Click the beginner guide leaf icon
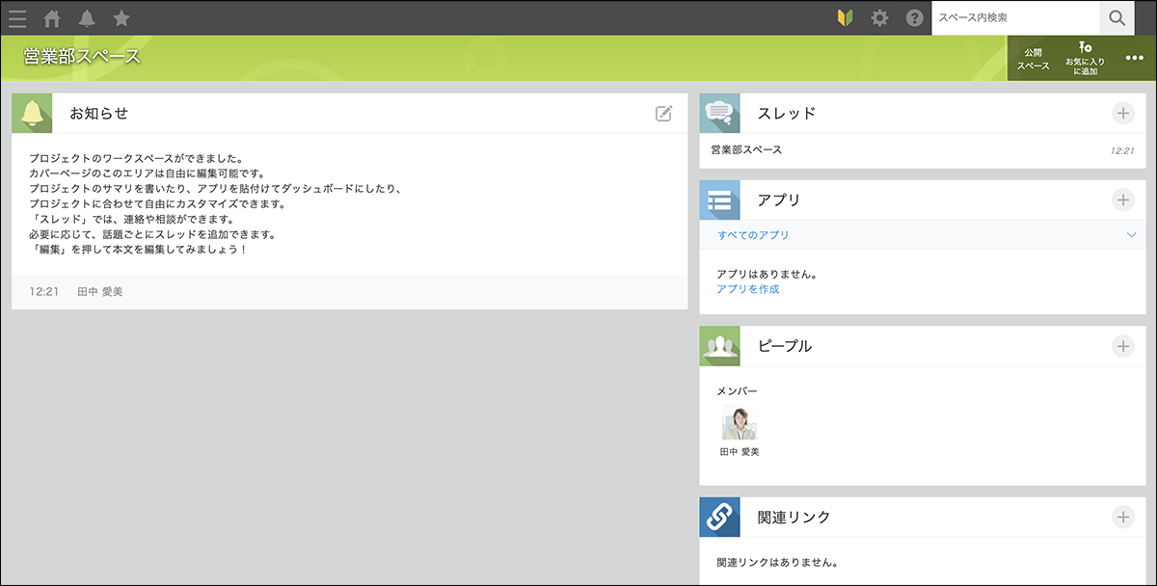 [846, 18]
